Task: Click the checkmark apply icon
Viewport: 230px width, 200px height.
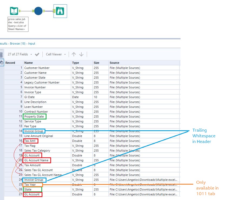Action: click(x=37, y=54)
